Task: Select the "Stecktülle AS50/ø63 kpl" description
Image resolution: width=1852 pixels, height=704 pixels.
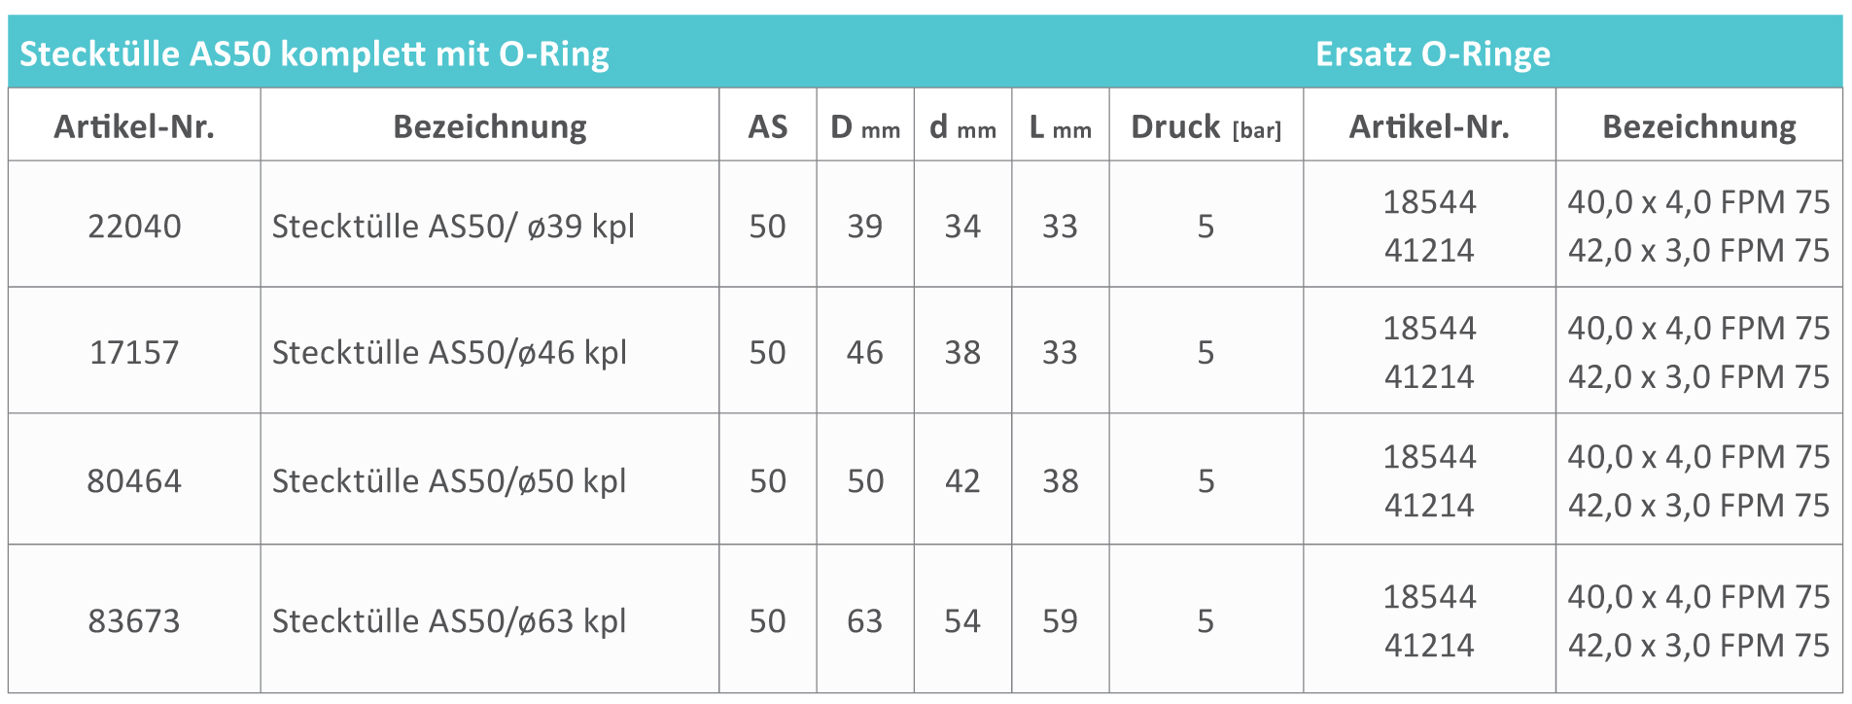Action: (x=449, y=620)
